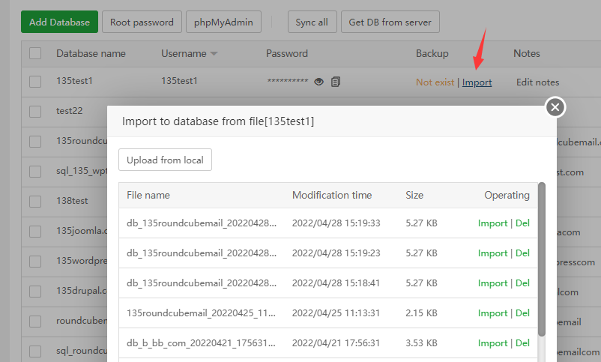Click Edit notes for 135test1
601x362 pixels.
(537, 82)
